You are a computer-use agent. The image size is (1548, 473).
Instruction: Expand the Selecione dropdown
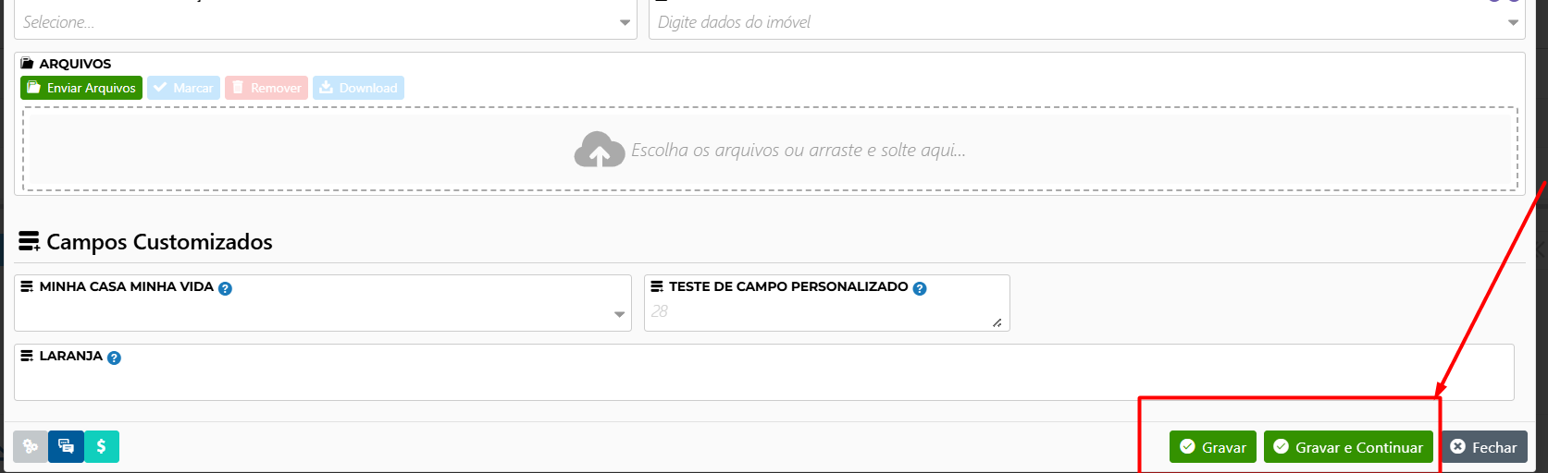[326, 22]
